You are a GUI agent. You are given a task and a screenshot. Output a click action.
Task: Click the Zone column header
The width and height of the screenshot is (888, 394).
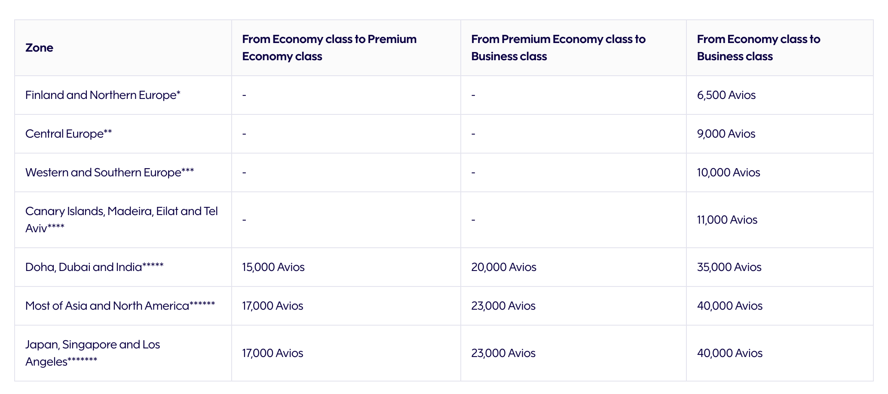[39, 48]
